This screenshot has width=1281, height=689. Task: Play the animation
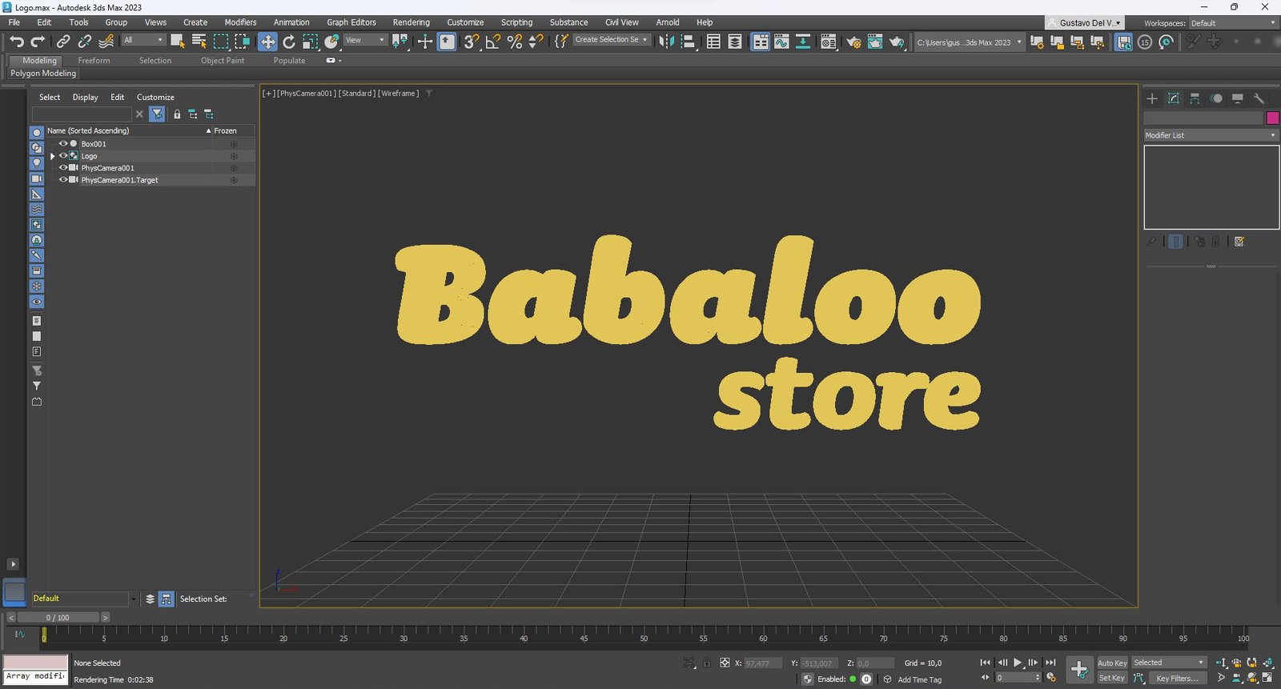click(x=1018, y=663)
